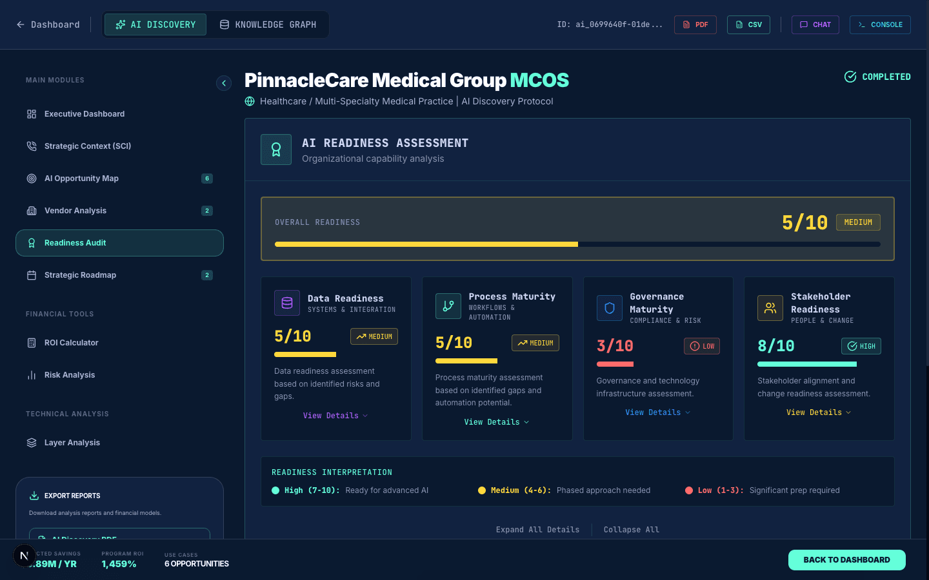This screenshot has height=580, width=929.
Task: Click the ROI Calculator icon
Action: pos(32,343)
